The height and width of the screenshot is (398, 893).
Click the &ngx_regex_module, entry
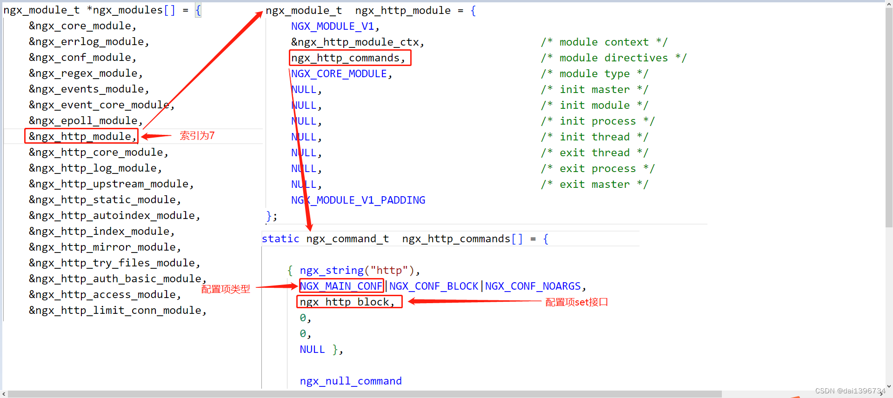[x=86, y=73]
